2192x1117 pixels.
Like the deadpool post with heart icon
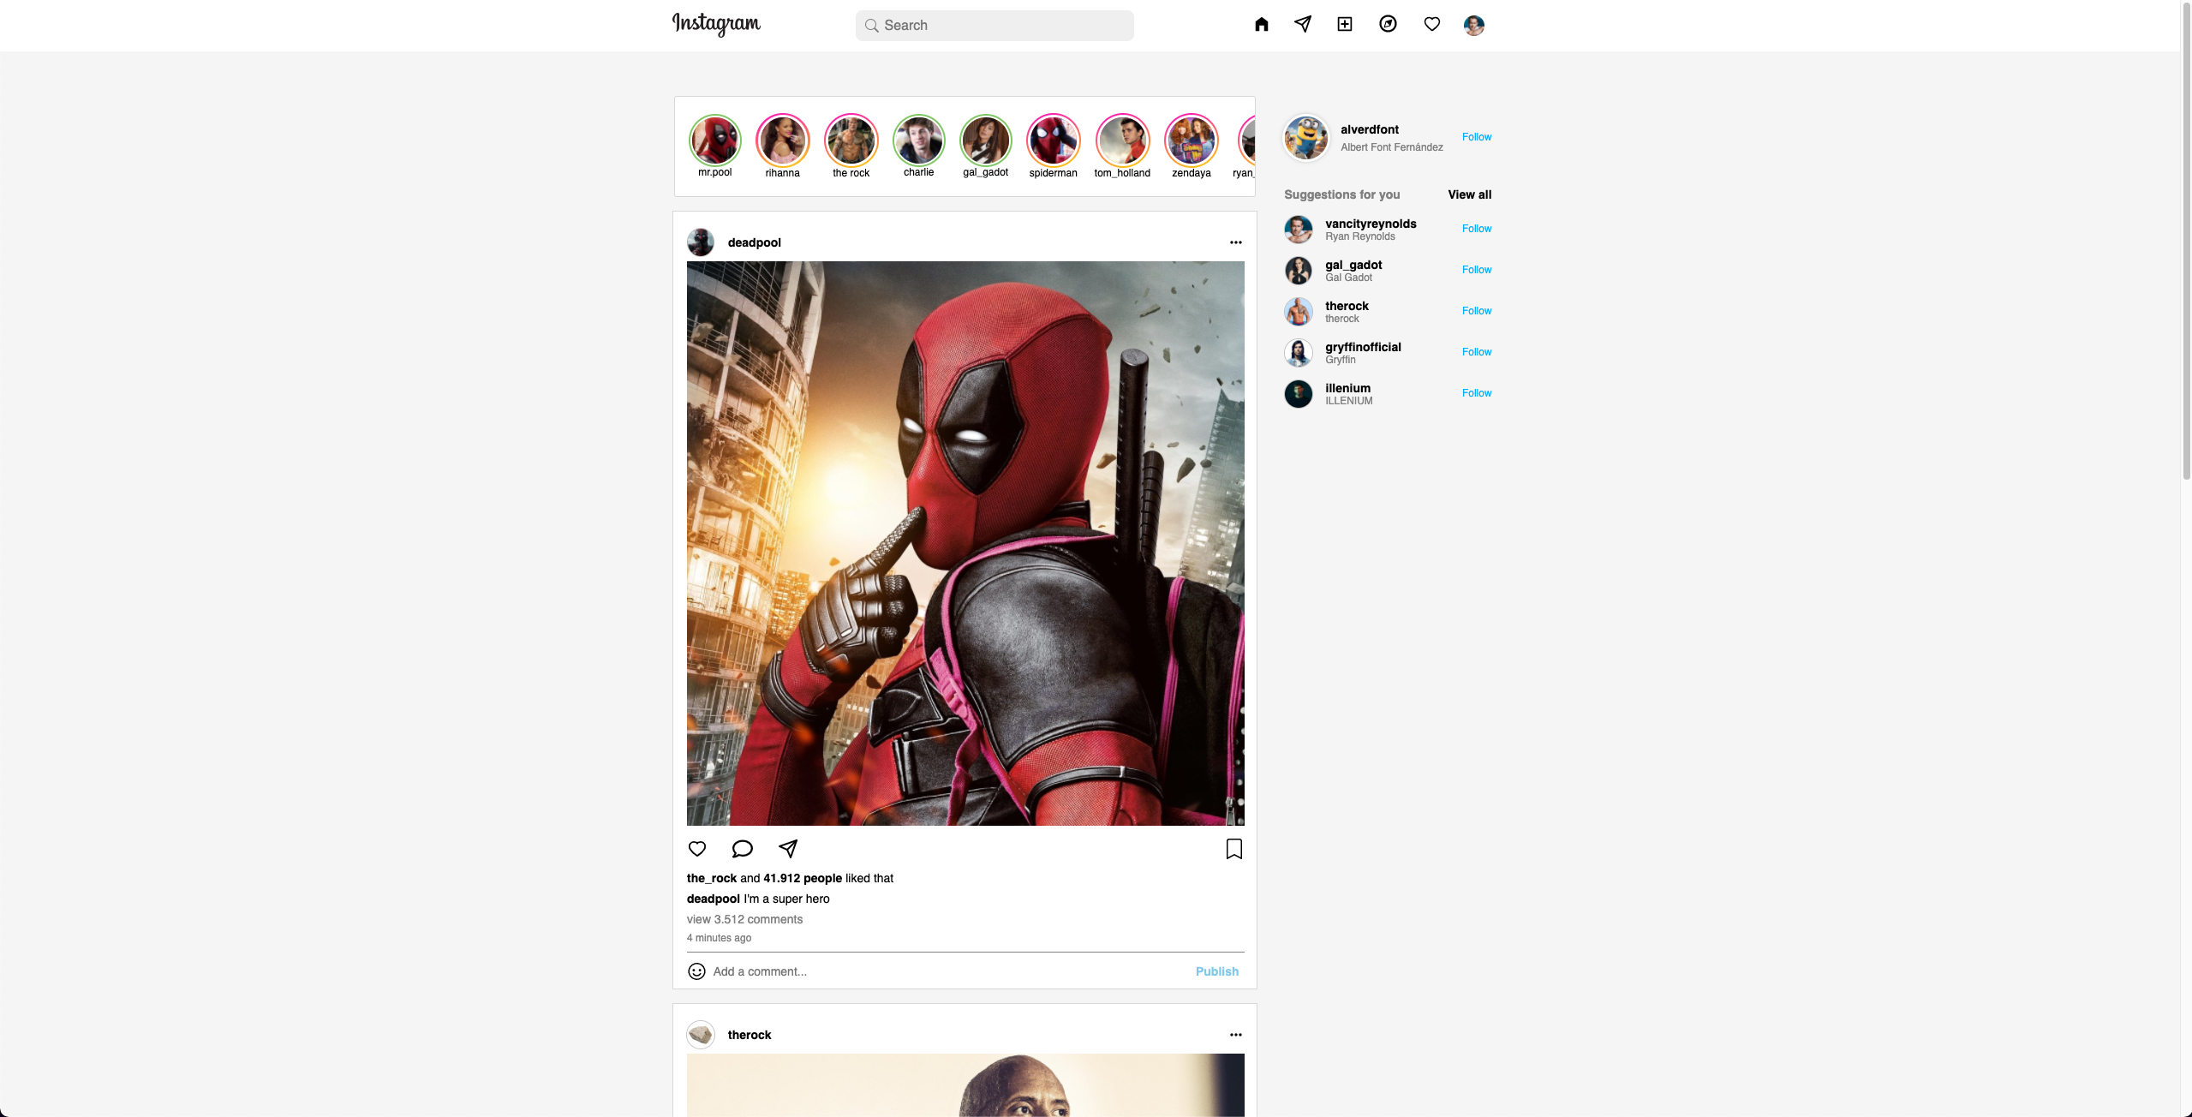coord(697,848)
